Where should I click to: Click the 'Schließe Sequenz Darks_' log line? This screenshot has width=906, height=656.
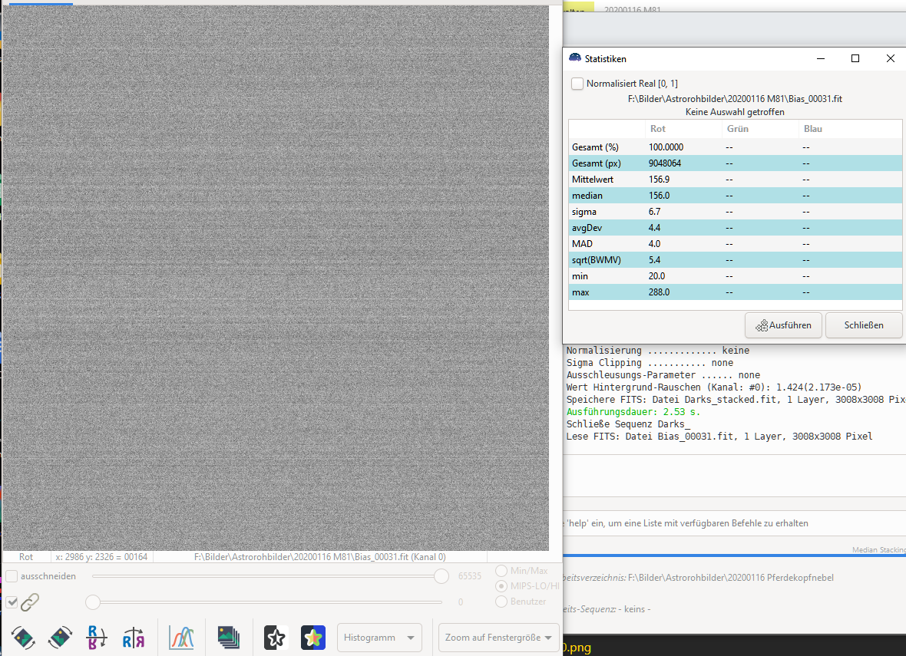tap(628, 424)
